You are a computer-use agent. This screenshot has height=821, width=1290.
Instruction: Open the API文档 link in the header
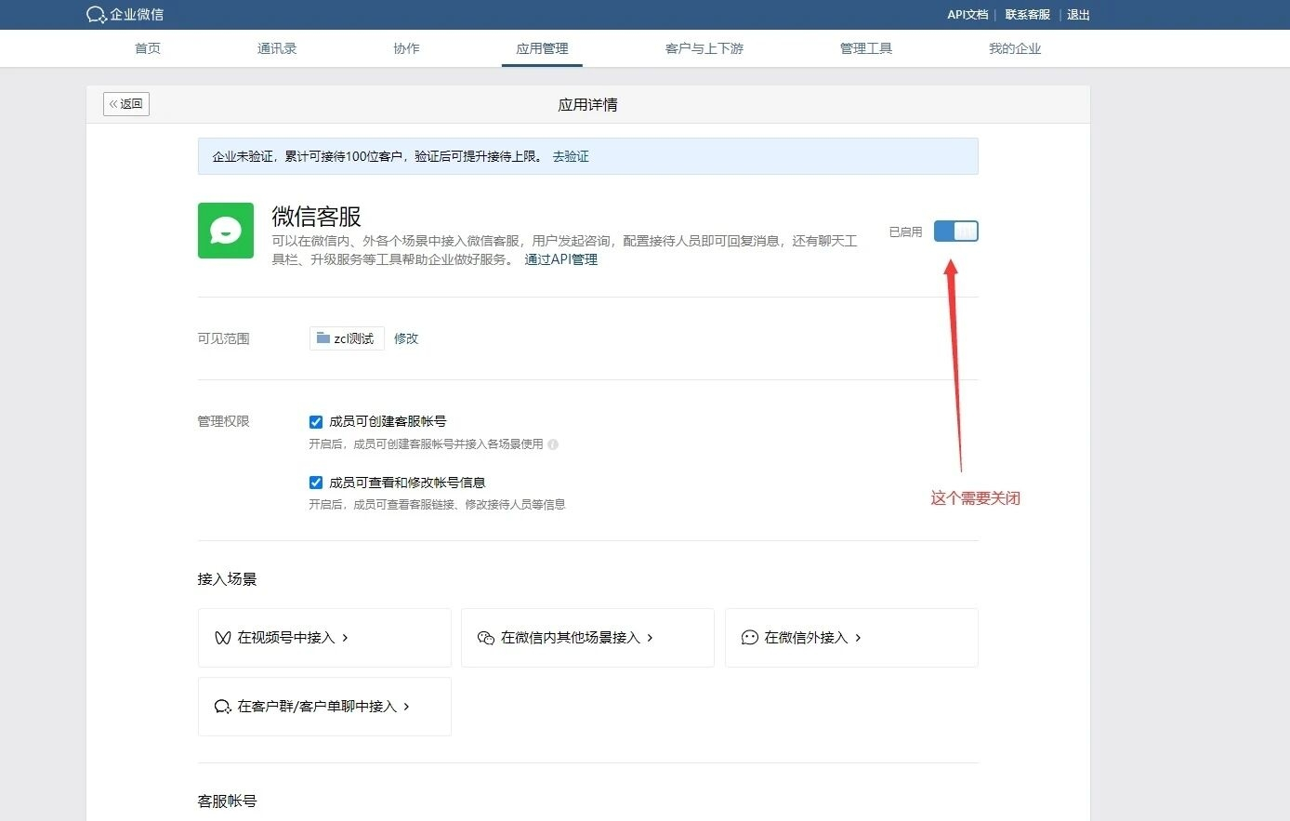pyautogui.click(x=967, y=15)
